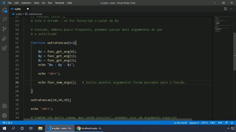236x132 pixels.
Task: Click the '$z = func_get_arg(2);' line
Action: point(57,60)
